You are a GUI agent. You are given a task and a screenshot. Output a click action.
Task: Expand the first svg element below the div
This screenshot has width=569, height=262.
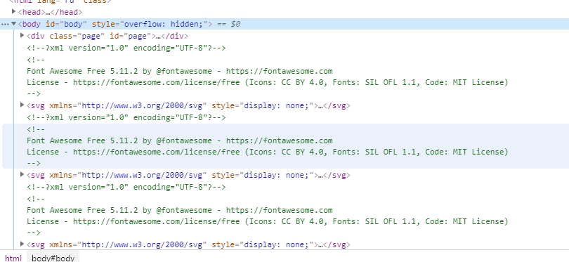[x=22, y=105]
